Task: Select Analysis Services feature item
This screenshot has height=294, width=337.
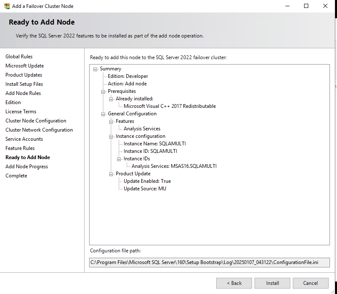Action: tap(142, 129)
